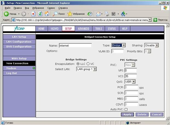
Task: Open the QoS dropdown showing UBR
Action: (130, 82)
